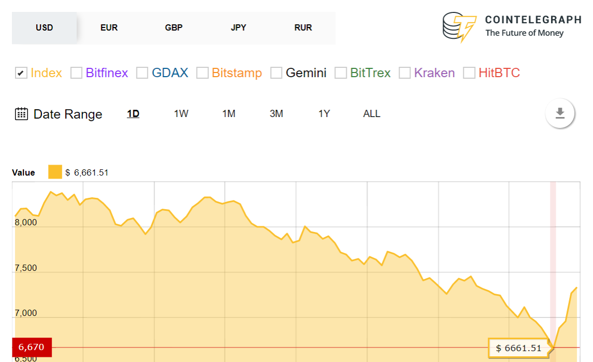Image resolution: width=593 pixels, height=362 pixels.
Task: Open the RUR currency tab
Action: point(303,27)
